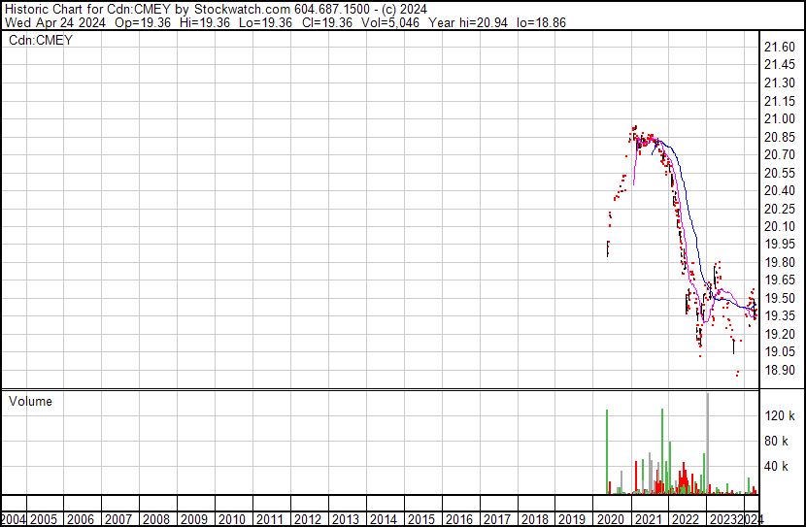Click the 2011 year label
This screenshot has height=527, width=806.
point(270,519)
